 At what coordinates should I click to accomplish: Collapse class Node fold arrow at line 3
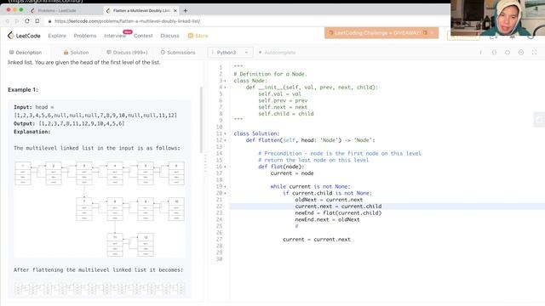point(225,81)
